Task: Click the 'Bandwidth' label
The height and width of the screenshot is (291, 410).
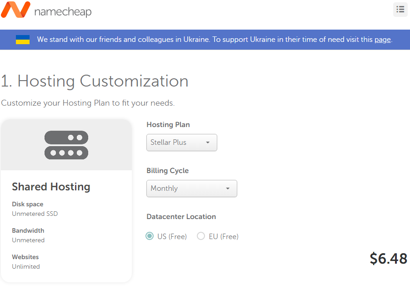Action: coord(28,230)
